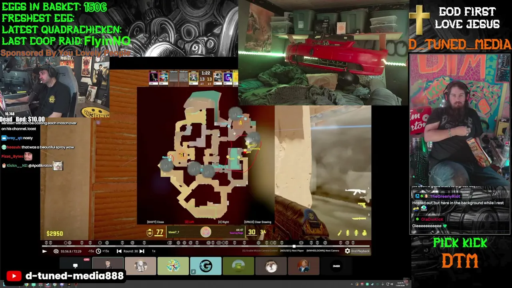
Task: Click the $2950 money display
Action: coord(55,234)
